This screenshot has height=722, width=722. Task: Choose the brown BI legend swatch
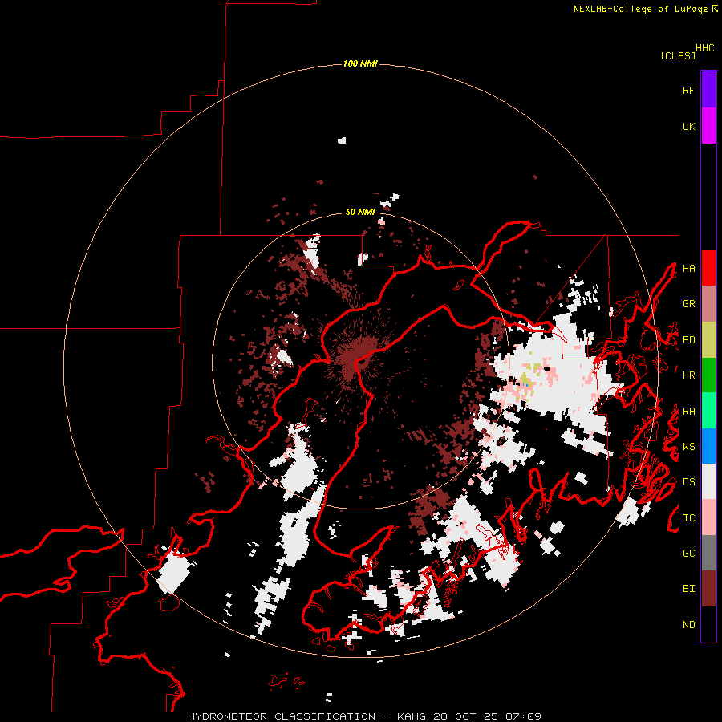pyautogui.click(x=708, y=589)
